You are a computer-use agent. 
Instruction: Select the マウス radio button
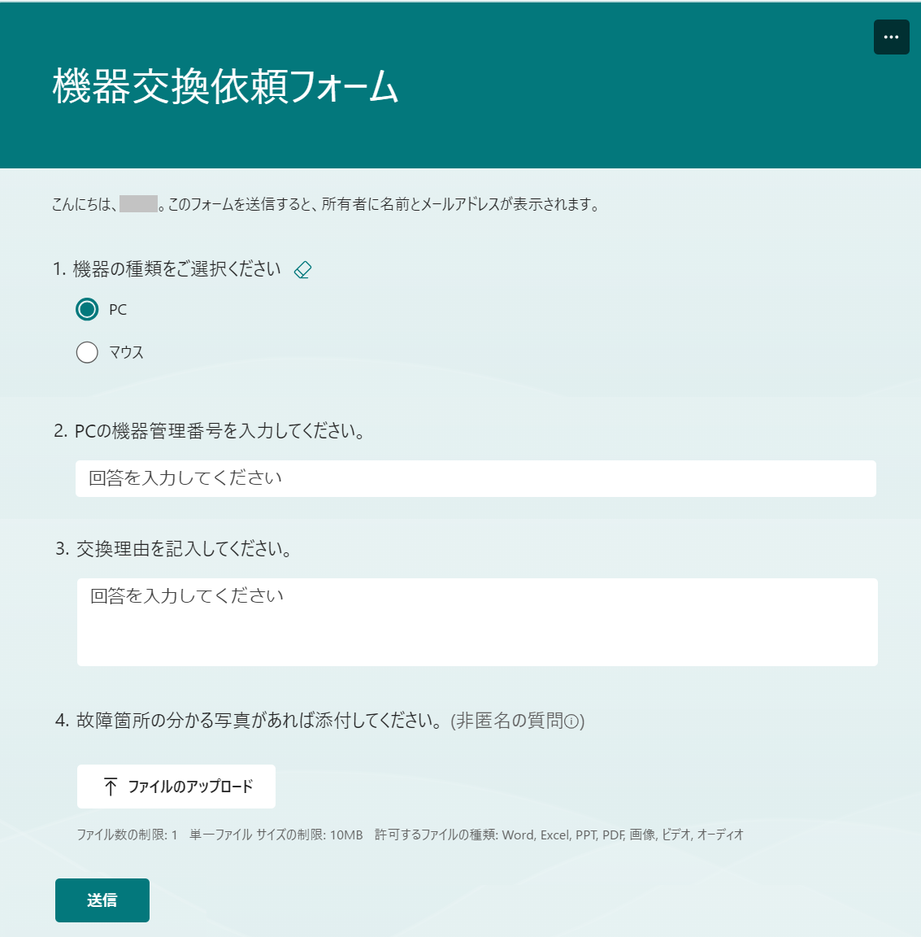click(x=87, y=352)
